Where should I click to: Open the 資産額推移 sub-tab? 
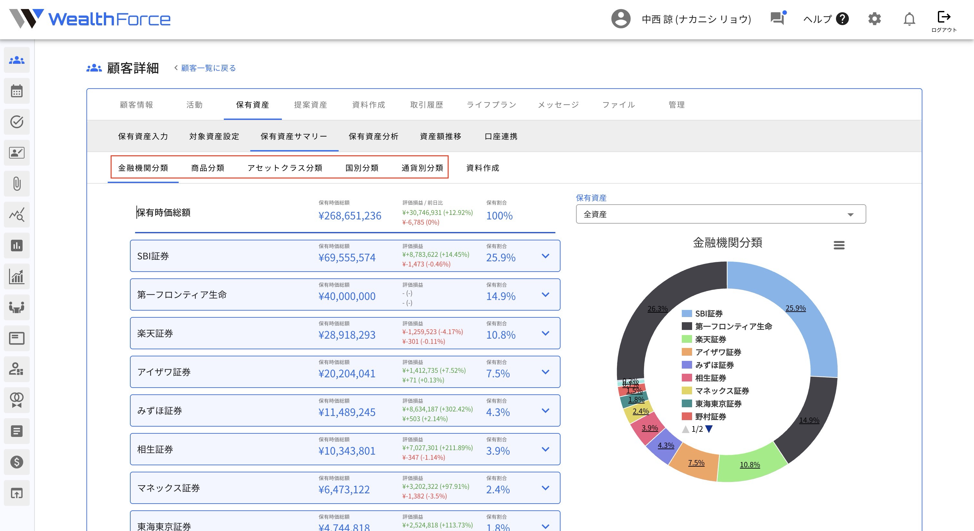[x=441, y=136]
